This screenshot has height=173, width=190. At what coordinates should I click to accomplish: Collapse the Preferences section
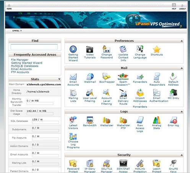pyautogui.click(x=182, y=41)
